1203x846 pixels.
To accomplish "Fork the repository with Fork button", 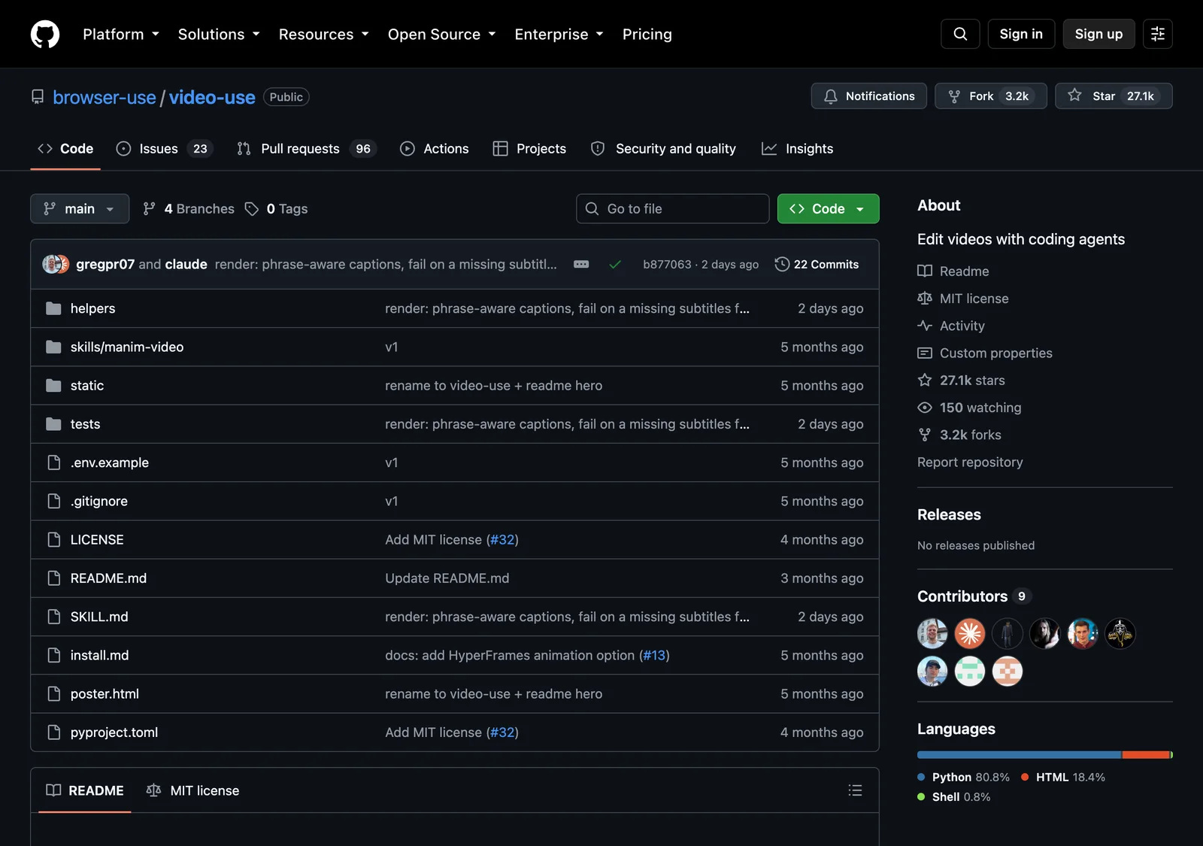I will (991, 96).
